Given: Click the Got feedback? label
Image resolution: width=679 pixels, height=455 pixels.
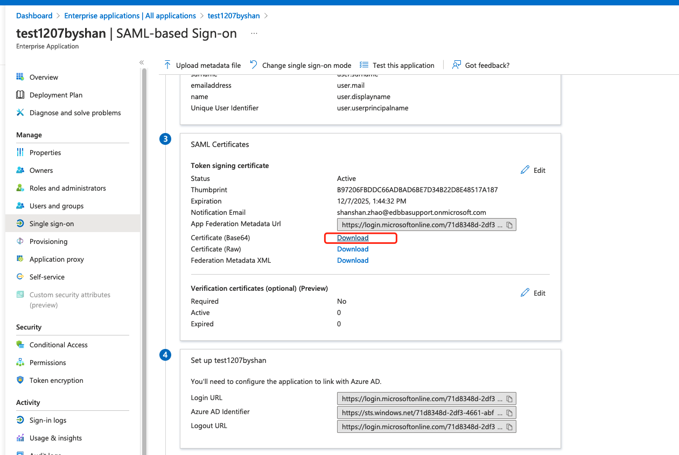Looking at the screenshot, I should [x=487, y=65].
